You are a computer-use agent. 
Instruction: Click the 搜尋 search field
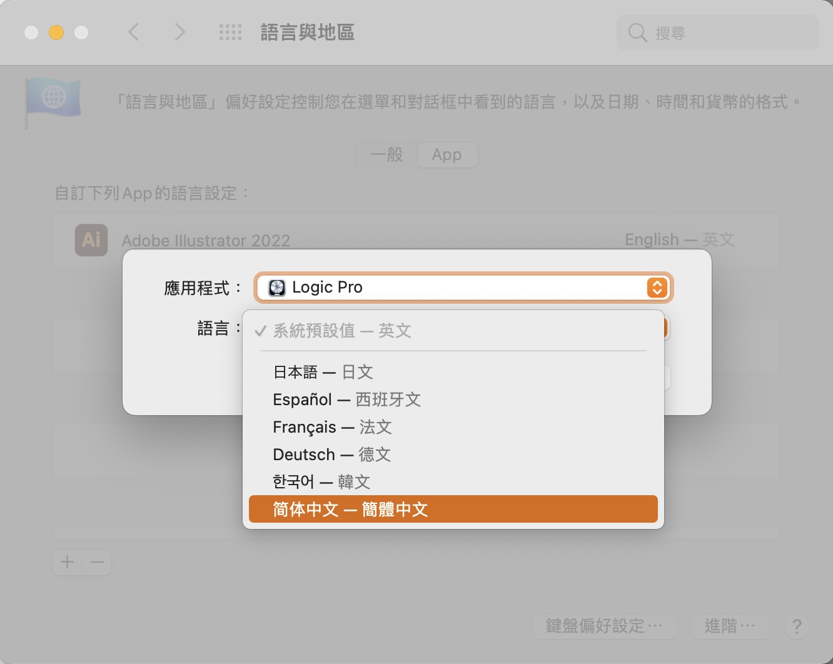tap(718, 33)
